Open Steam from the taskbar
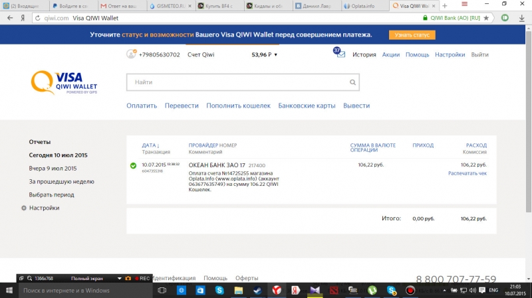 (257, 290)
